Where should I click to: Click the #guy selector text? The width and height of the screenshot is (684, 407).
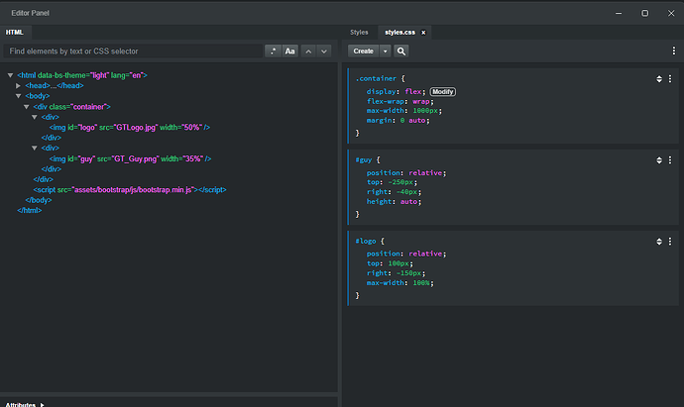point(364,159)
